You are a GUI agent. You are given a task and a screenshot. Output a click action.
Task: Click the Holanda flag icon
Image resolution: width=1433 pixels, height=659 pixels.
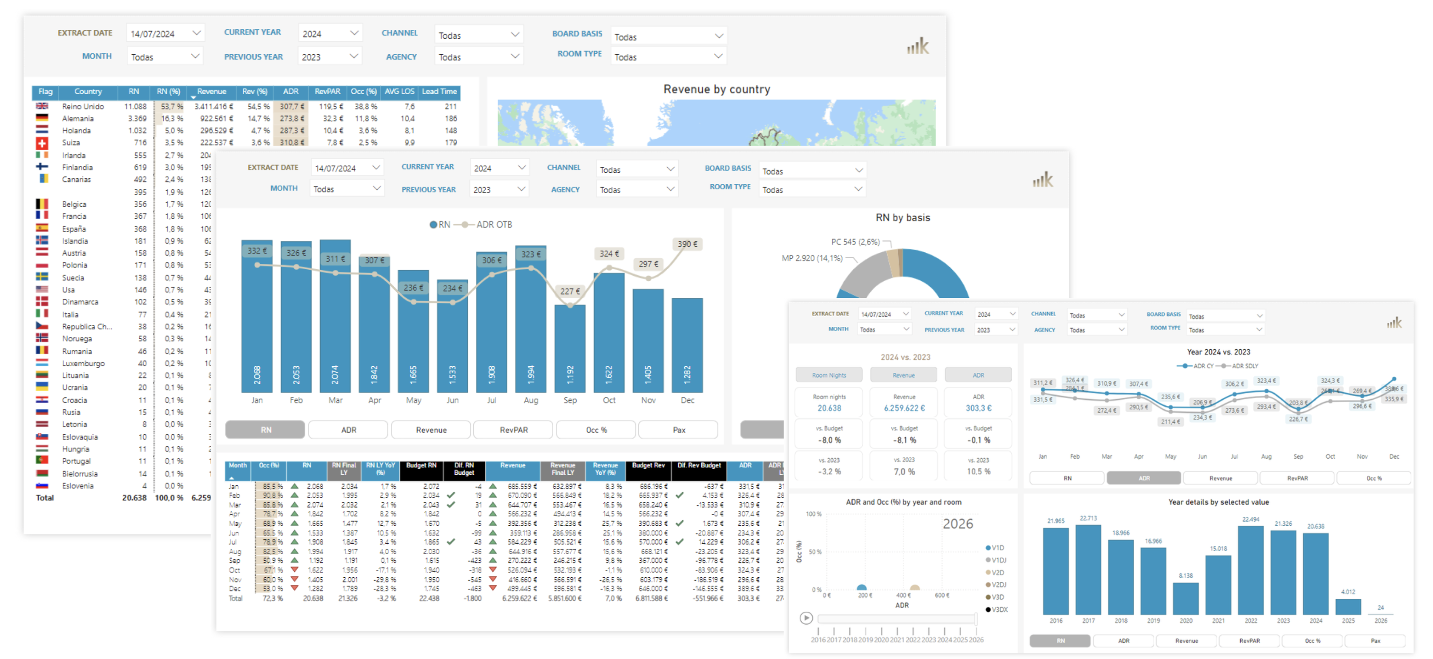pyautogui.click(x=42, y=130)
